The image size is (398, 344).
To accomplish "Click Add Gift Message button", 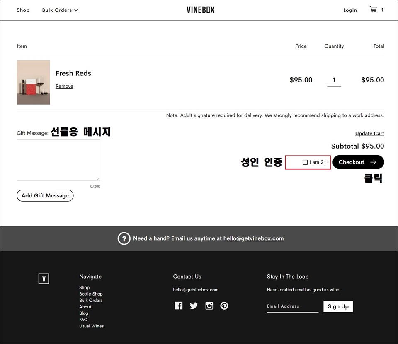I will coord(45,196).
